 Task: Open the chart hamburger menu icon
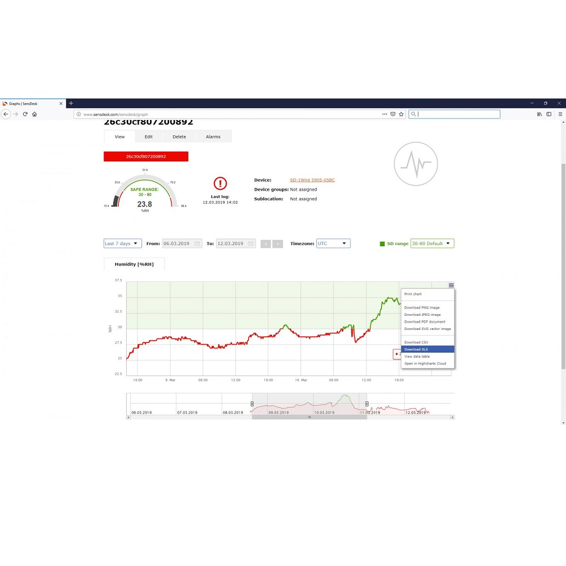(451, 285)
